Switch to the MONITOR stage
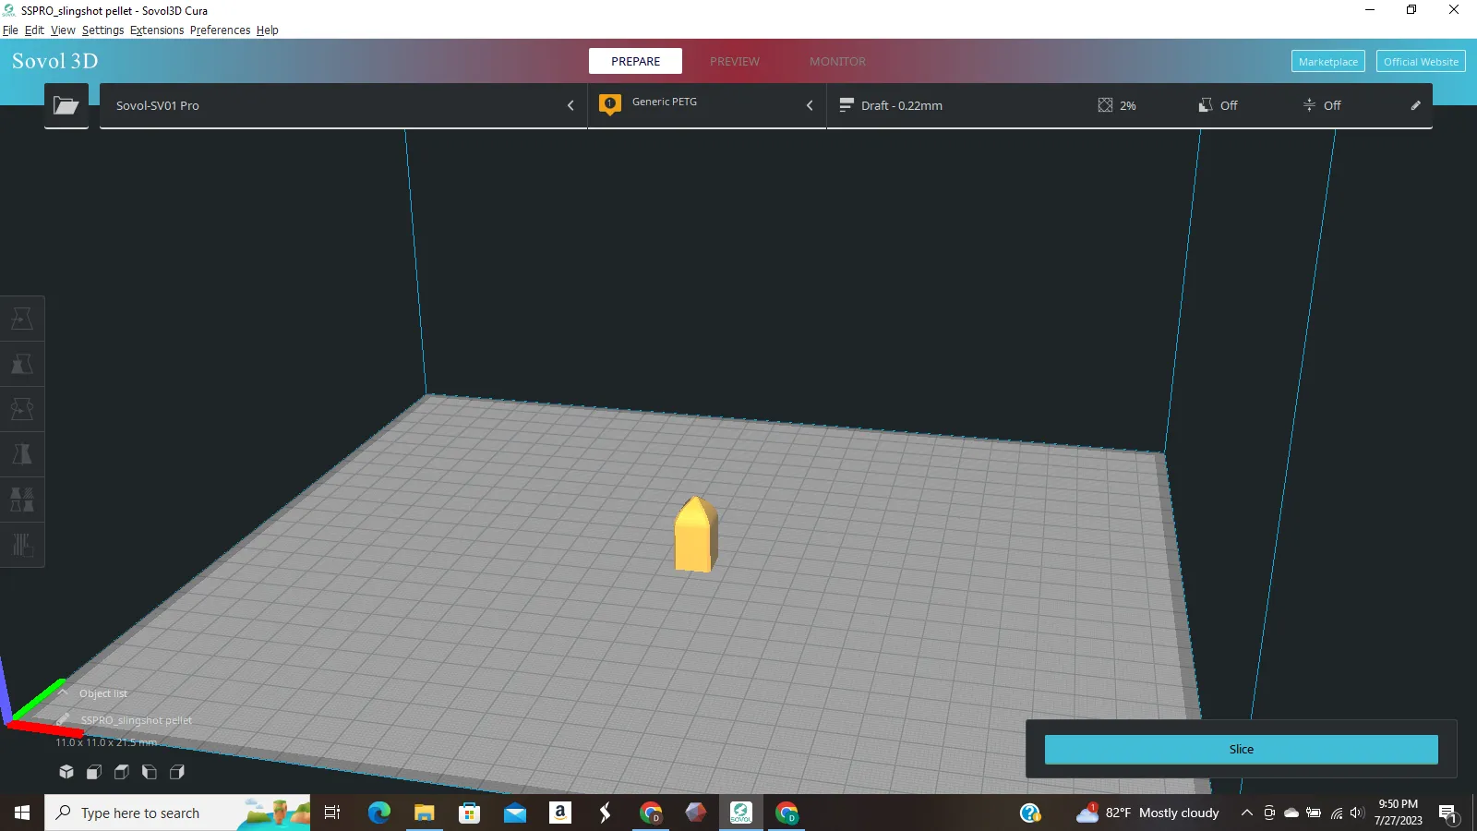The height and width of the screenshot is (831, 1477). pos(837,61)
